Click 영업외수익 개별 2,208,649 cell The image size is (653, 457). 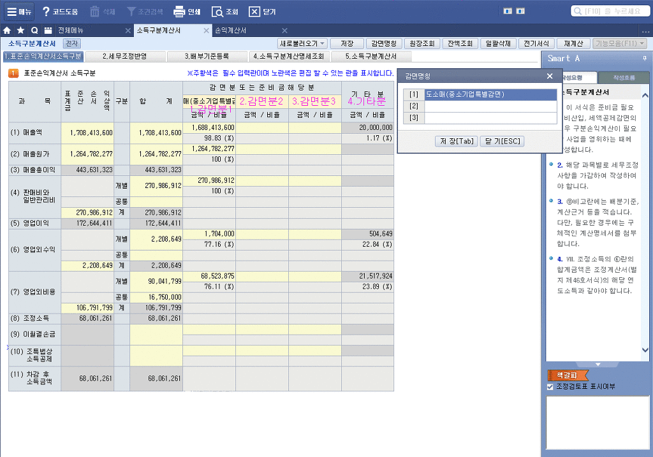[156, 239]
